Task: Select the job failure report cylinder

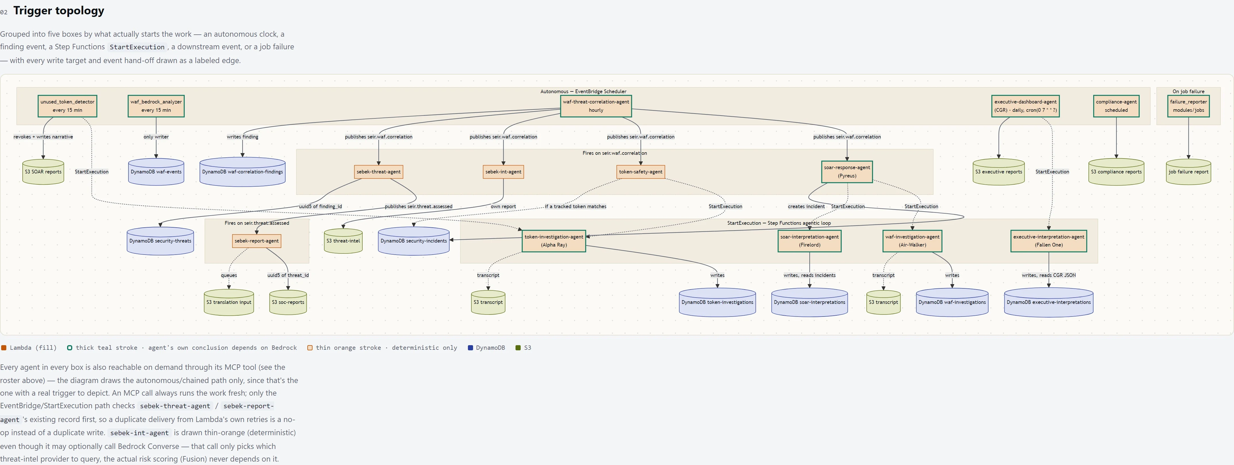Action: pyautogui.click(x=1188, y=171)
